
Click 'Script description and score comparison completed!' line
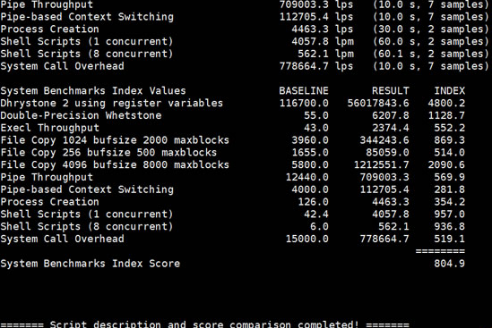point(204,324)
